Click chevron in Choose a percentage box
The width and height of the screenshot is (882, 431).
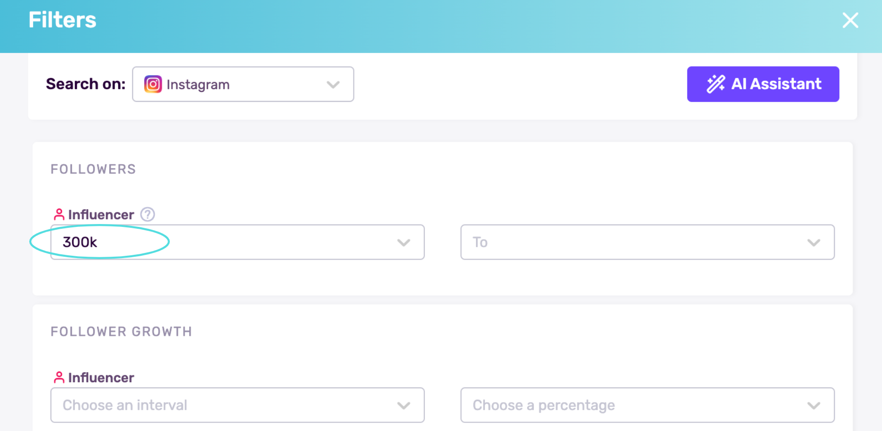(813, 405)
